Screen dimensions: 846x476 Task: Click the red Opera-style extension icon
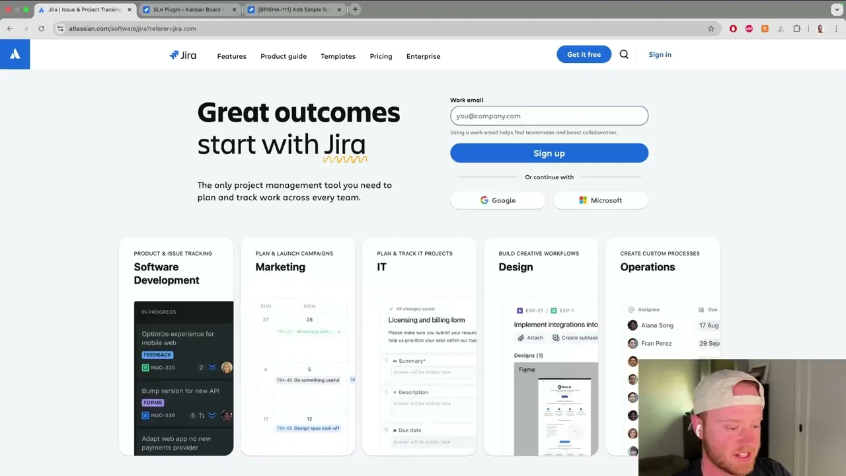coord(733,28)
